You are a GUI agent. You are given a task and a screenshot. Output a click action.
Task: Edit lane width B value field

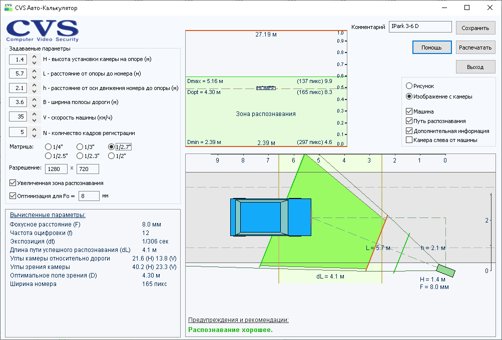coord(18,102)
